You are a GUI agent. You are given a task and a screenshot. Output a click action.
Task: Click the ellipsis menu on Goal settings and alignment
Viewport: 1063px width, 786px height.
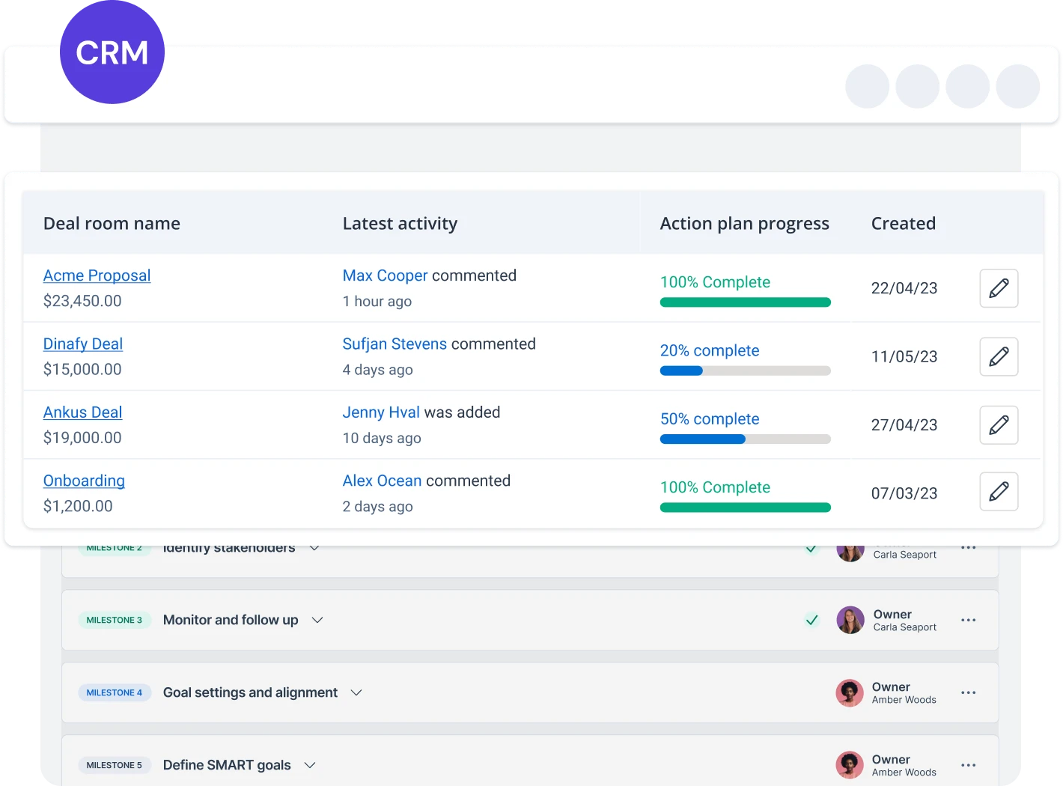(x=968, y=692)
